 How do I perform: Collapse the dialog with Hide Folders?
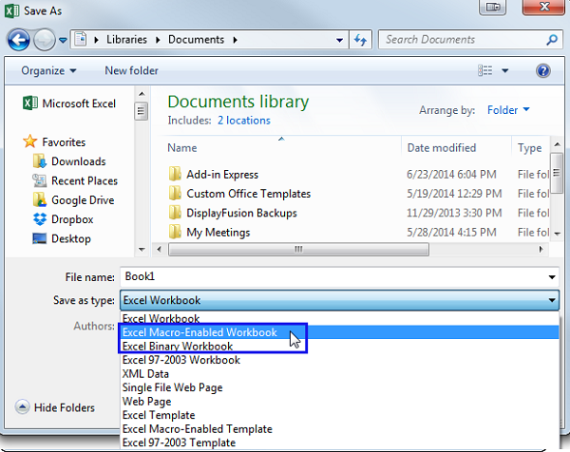pos(55,408)
